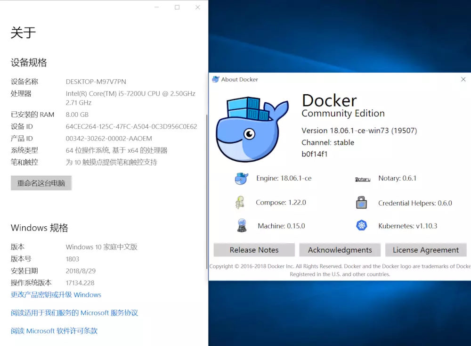
Task: View the License Agreement
Action: coord(426,250)
